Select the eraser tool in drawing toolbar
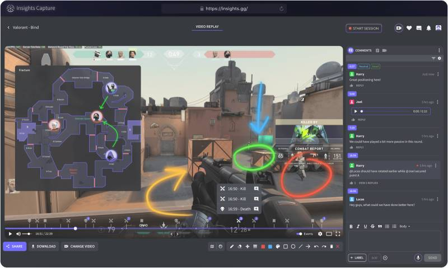Screen dimensions: 448x268 [240, 246]
